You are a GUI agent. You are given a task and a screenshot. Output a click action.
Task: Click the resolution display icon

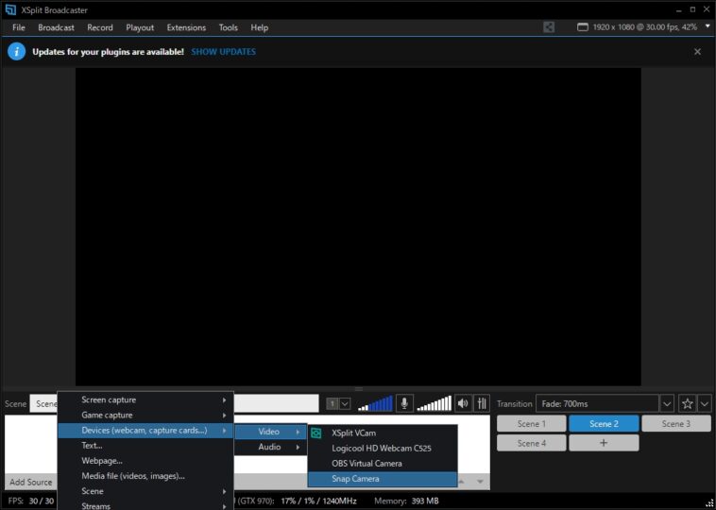pyautogui.click(x=582, y=27)
